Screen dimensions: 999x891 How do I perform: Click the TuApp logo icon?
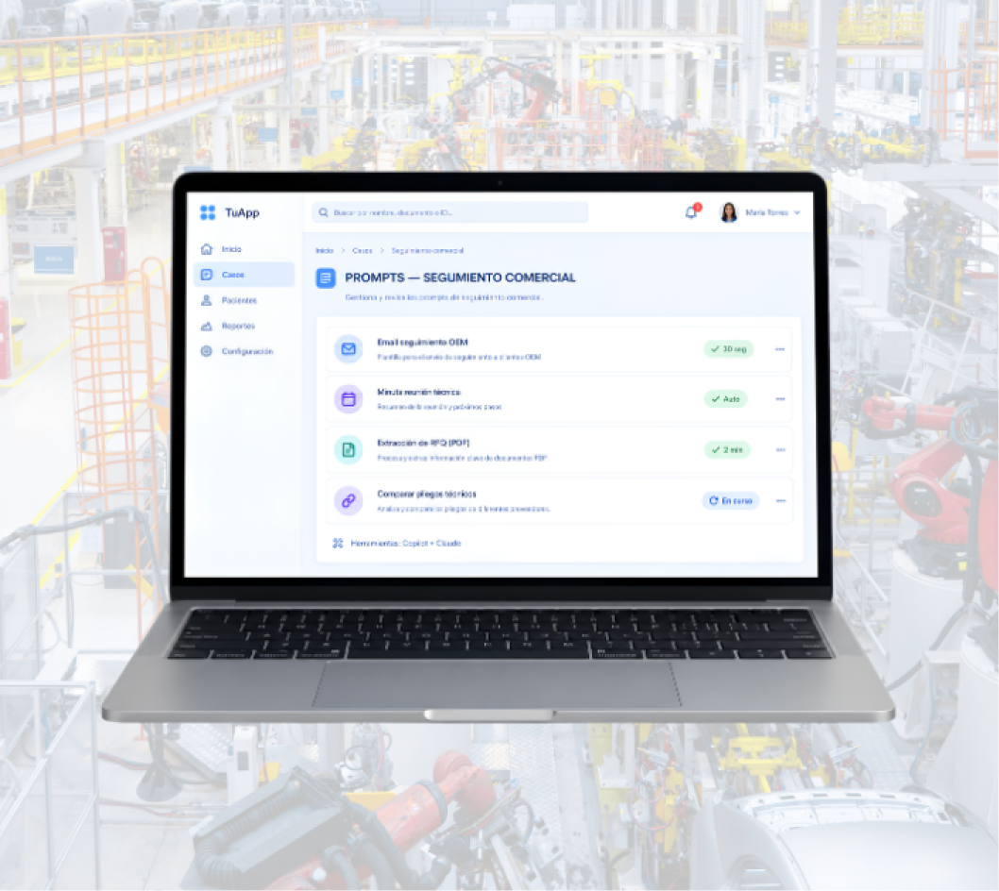click(208, 212)
